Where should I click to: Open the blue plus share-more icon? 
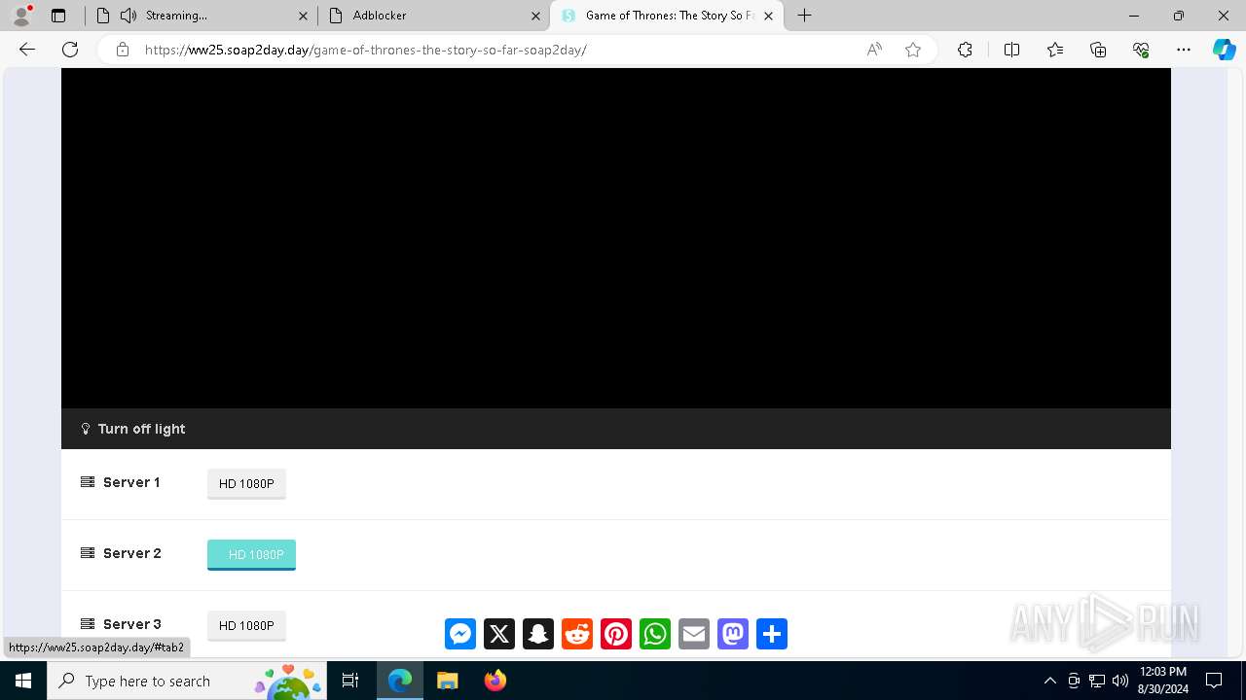coord(772,634)
